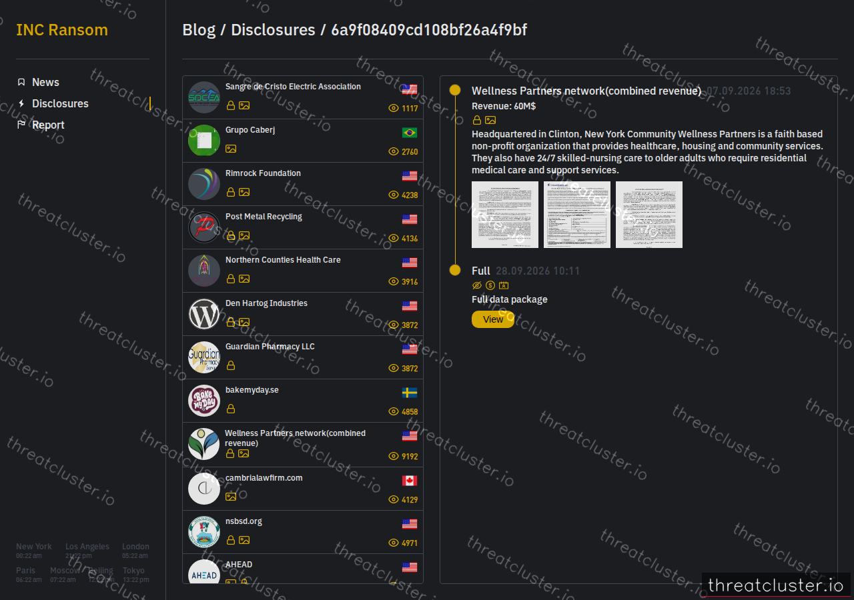
Task: Click the bookmark icon beside News
Action: 21,82
